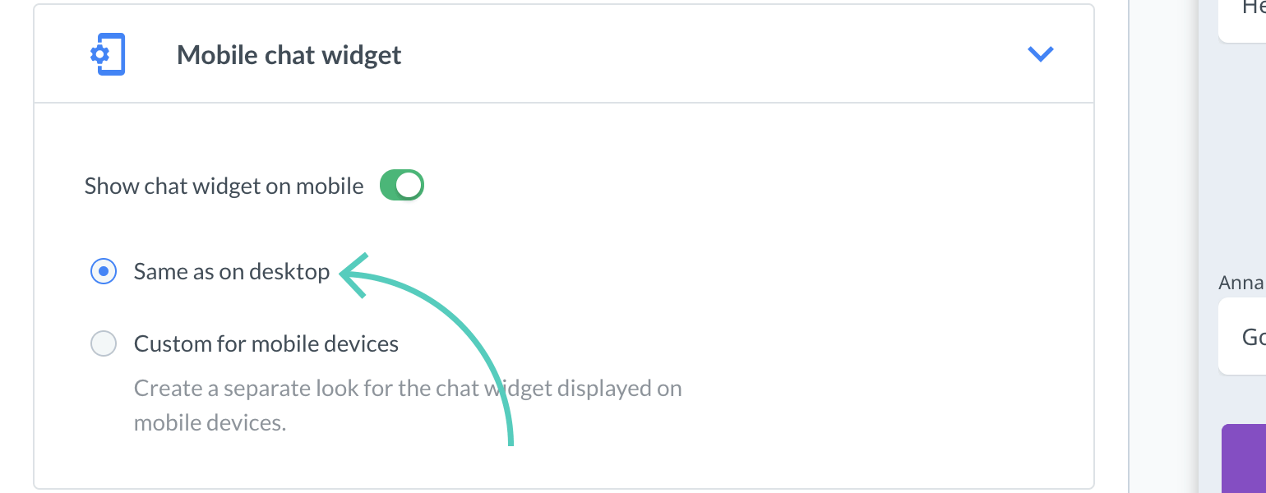Choose Custom for mobile devices

click(x=104, y=343)
